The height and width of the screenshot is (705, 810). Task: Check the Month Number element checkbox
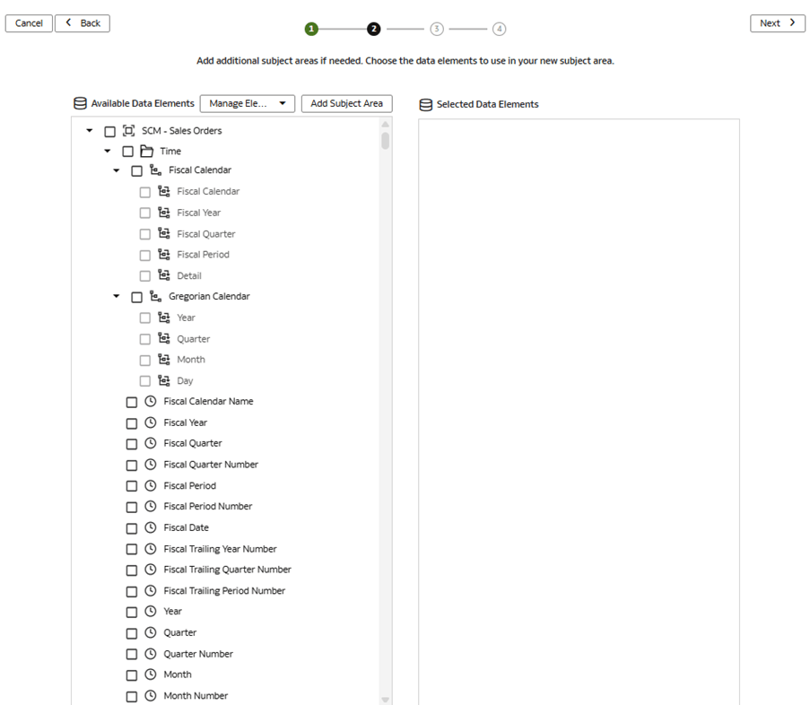point(131,695)
